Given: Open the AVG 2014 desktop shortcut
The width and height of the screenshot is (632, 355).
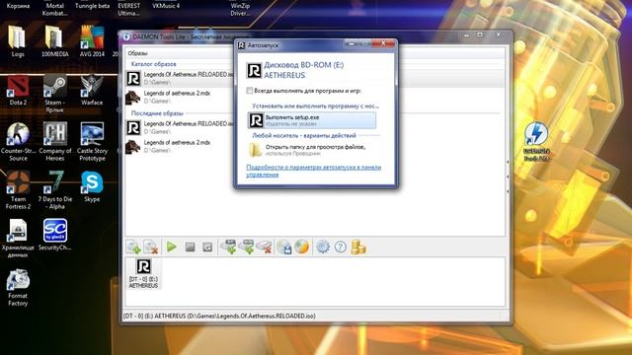Looking at the screenshot, I should coord(92,41).
